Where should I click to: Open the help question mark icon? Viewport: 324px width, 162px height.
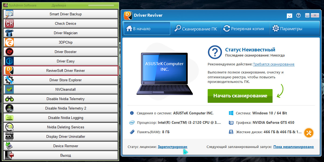[298, 16]
